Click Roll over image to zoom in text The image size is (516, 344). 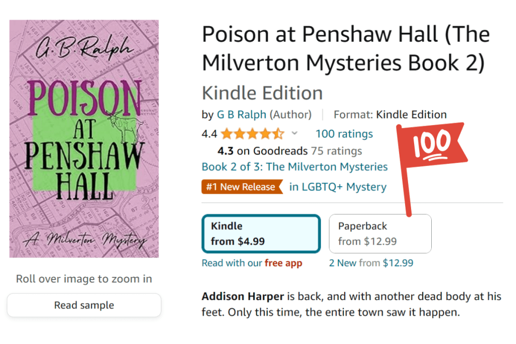click(x=84, y=278)
